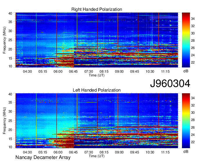The image size is (198, 161).
Task: Select the "J960304" observation label
Action: pyautogui.click(x=170, y=83)
